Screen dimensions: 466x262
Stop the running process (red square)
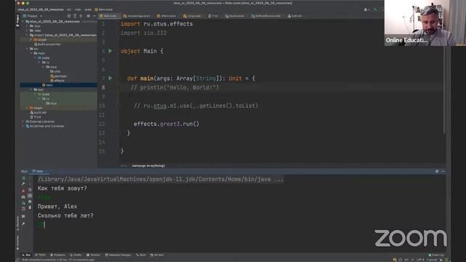23,191
